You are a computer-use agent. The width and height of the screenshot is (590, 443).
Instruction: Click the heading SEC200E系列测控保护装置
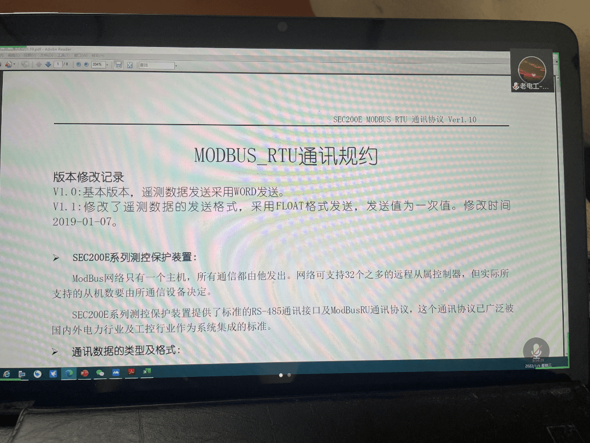tap(134, 257)
